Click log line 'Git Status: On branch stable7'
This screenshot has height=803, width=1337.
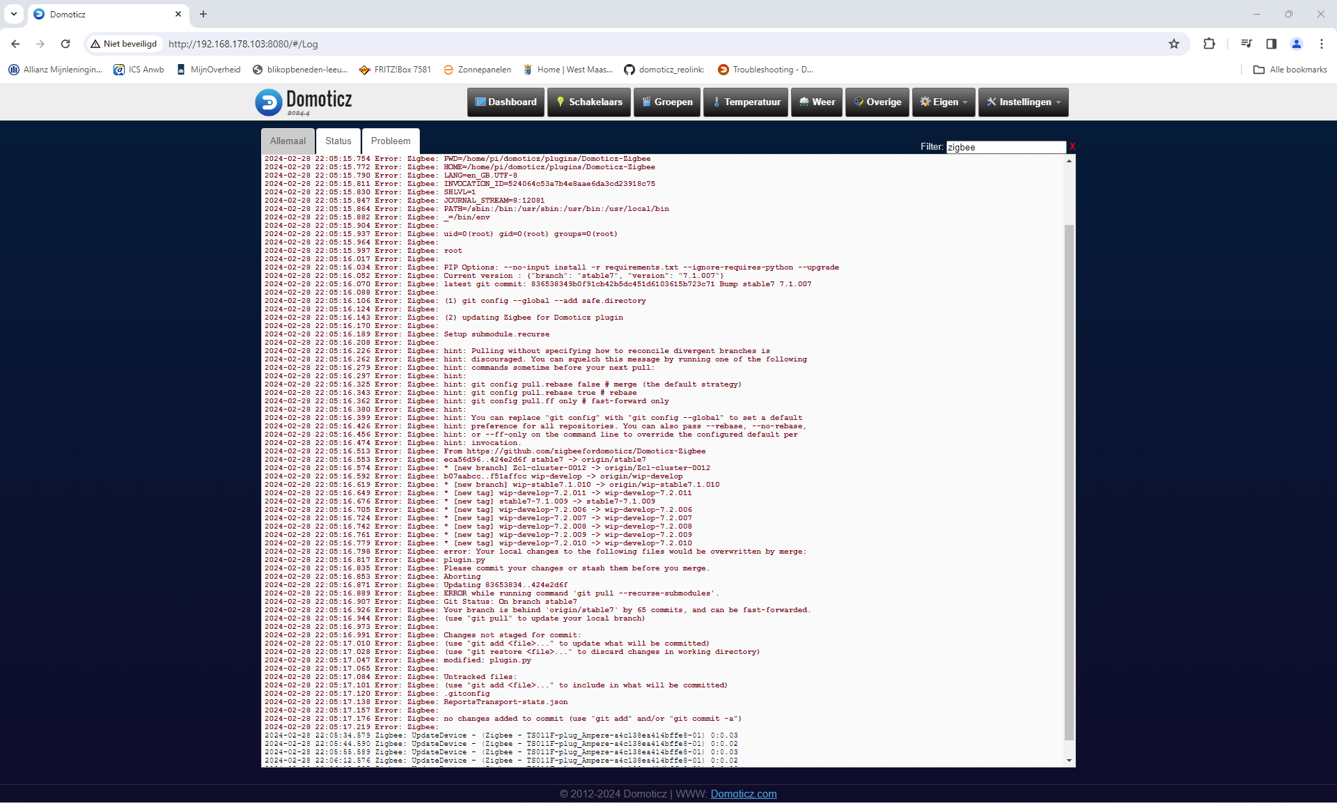click(421, 602)
